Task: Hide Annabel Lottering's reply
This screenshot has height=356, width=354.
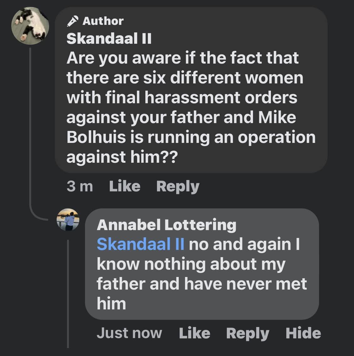Action: click(x=303, y=333)
